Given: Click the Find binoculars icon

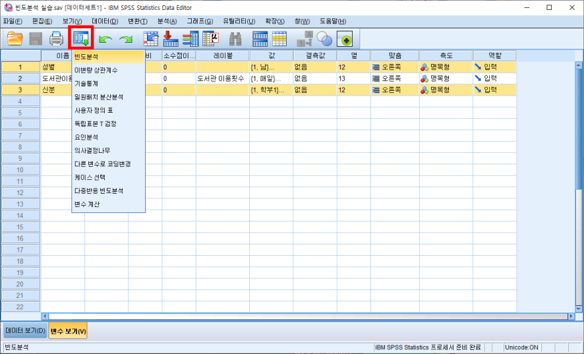Looking at the screenshot, I should coord(235,39).
